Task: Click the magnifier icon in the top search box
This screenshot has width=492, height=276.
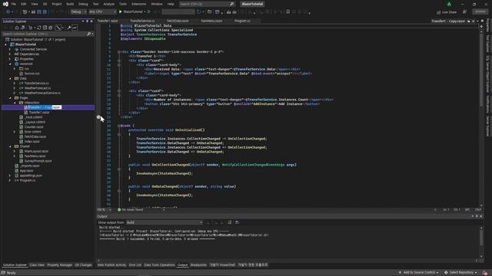Action: point(232,4)
